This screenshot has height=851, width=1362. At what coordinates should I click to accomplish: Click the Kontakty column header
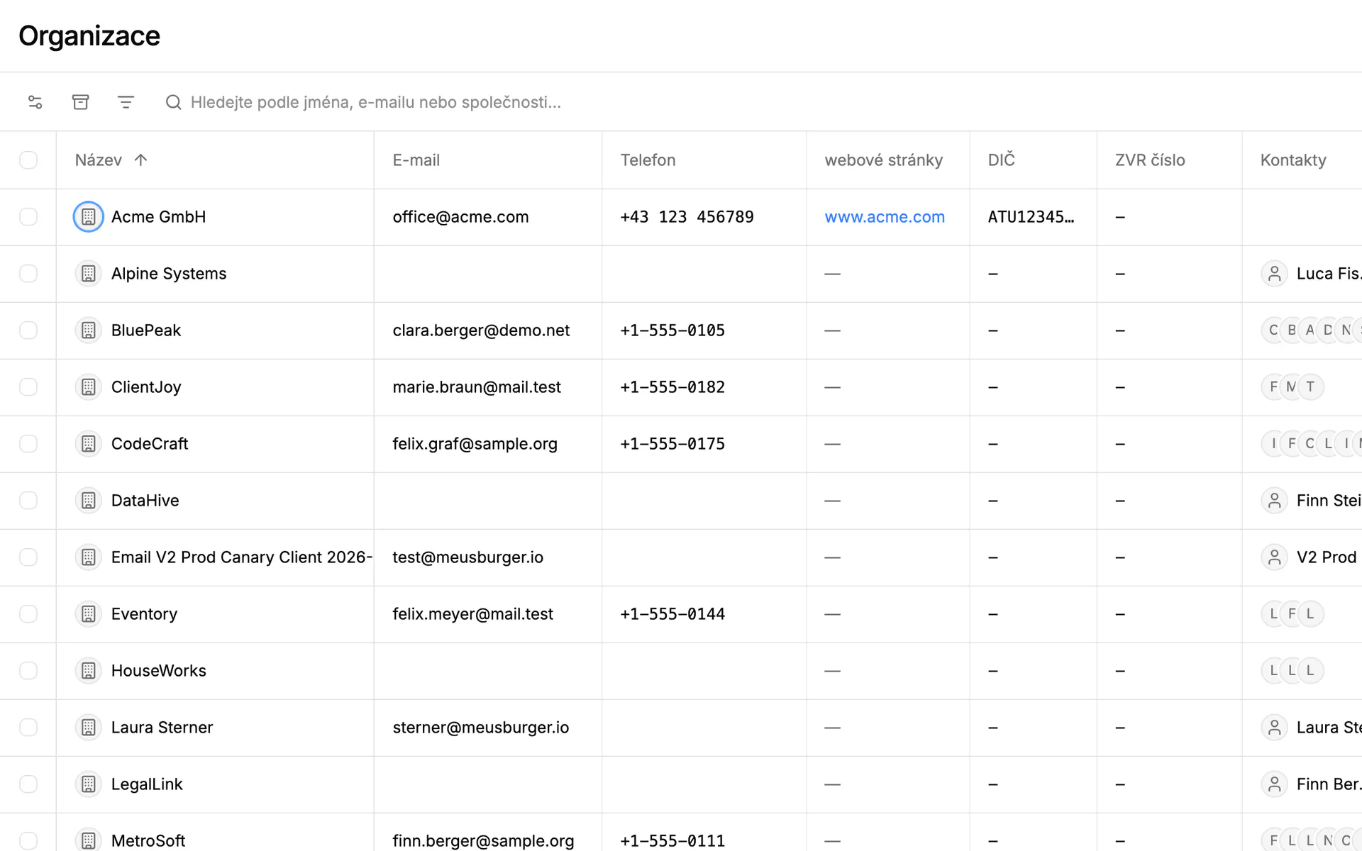1293,160
